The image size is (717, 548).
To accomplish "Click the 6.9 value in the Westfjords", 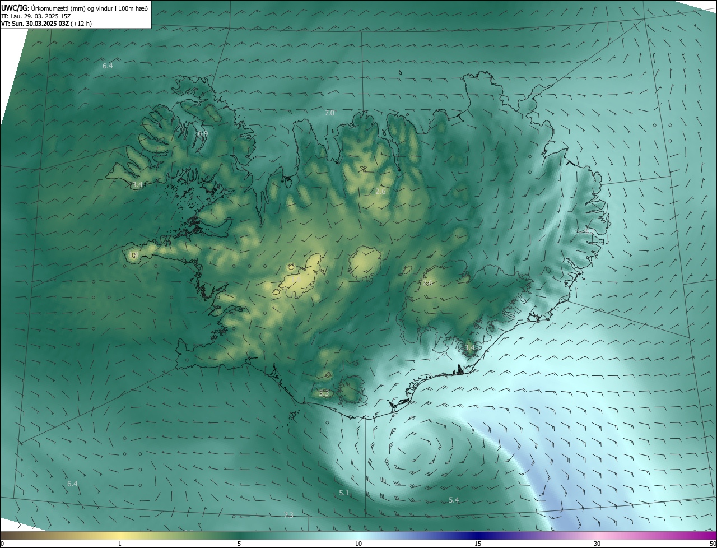I will 202,133.
